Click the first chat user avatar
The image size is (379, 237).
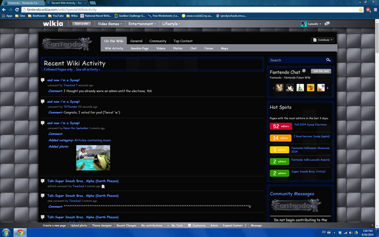(x=279, y=88)
